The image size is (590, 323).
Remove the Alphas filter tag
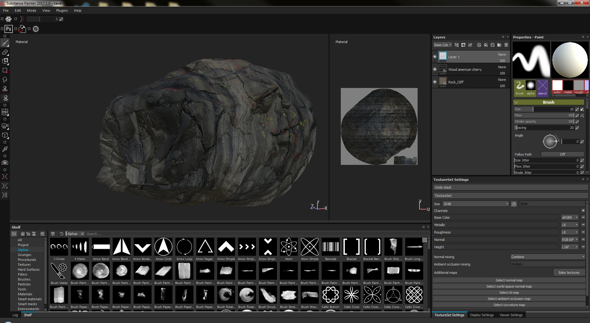pos(82,234)
